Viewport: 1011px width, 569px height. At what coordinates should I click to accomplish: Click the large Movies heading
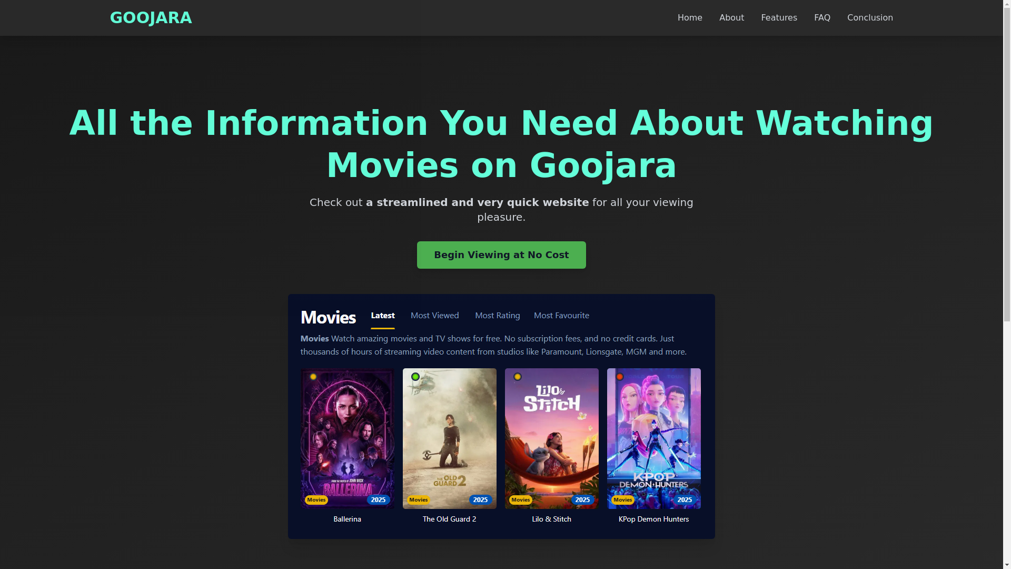pyautogui.click(x=328, y=317)
